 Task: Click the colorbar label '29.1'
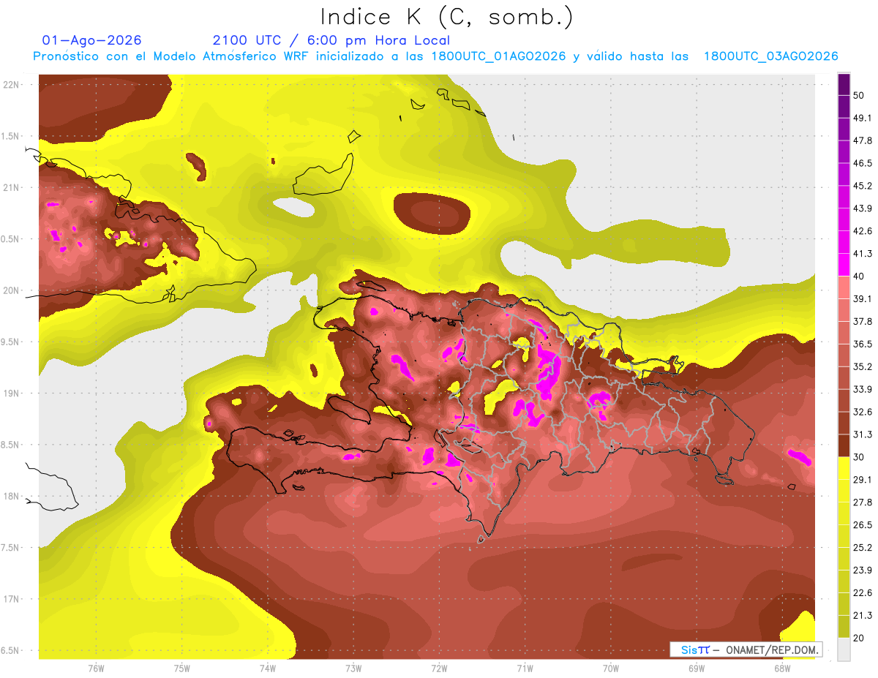point(863,480)
